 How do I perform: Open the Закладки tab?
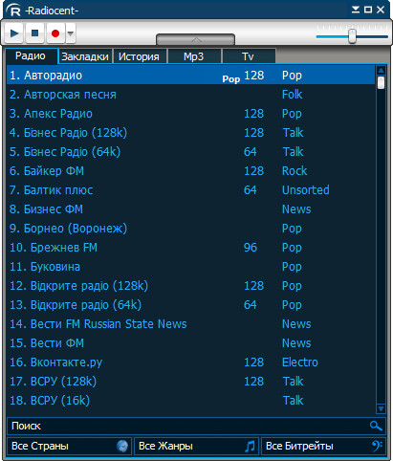(x=85, y=56)
